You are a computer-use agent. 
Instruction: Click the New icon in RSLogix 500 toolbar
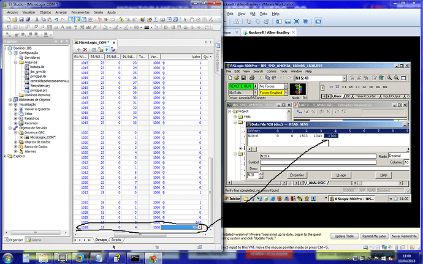point(230,78)
